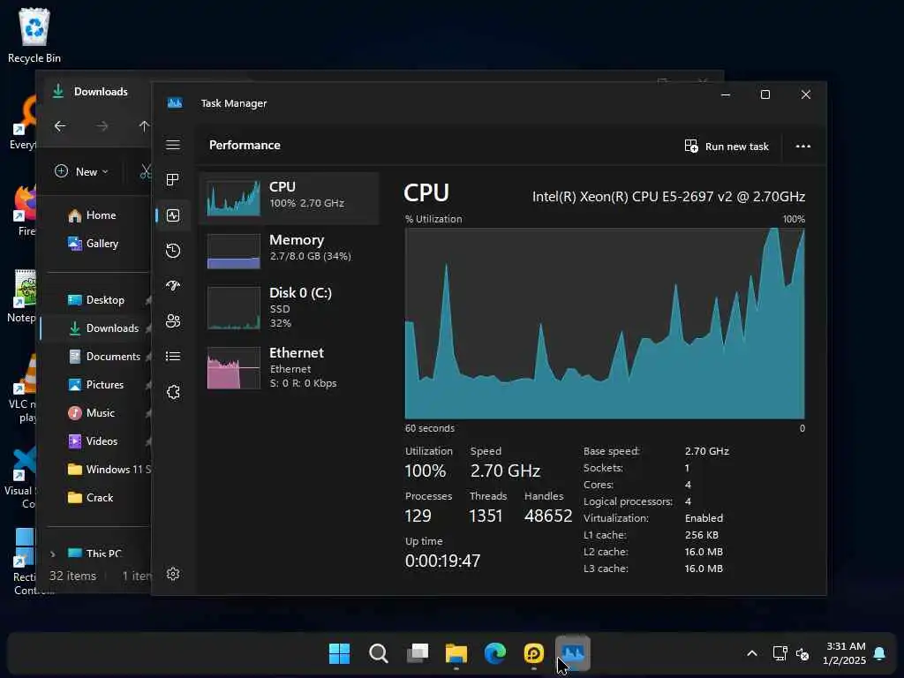The image size is (904, 678).
Task: Open Task Manager settings gear
Action: click(173, 574)
